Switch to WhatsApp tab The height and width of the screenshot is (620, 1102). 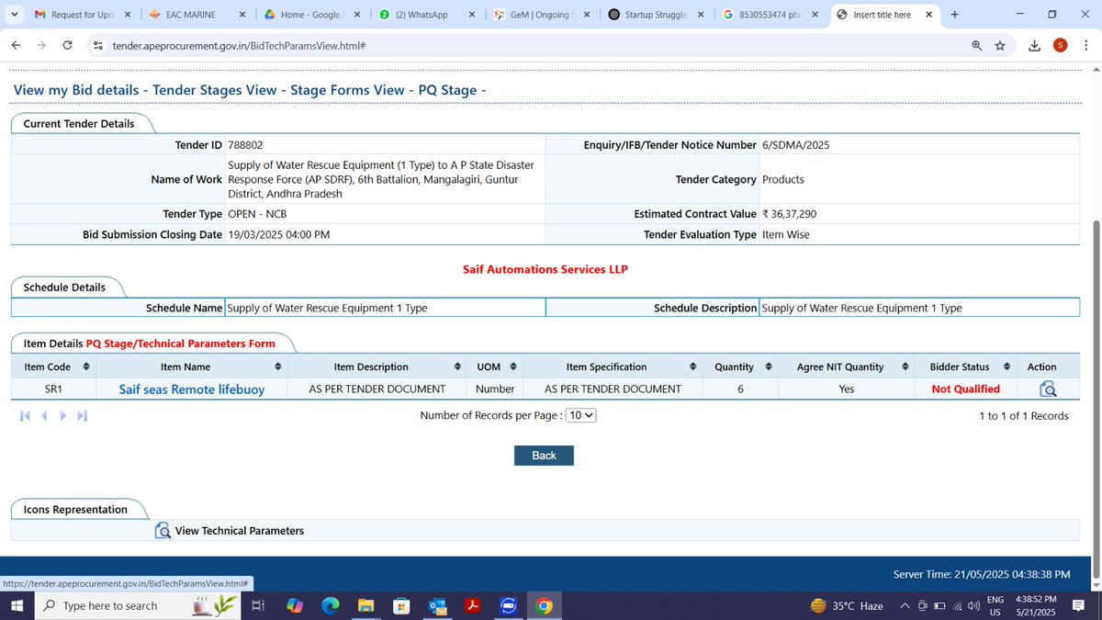click(425, 15)
